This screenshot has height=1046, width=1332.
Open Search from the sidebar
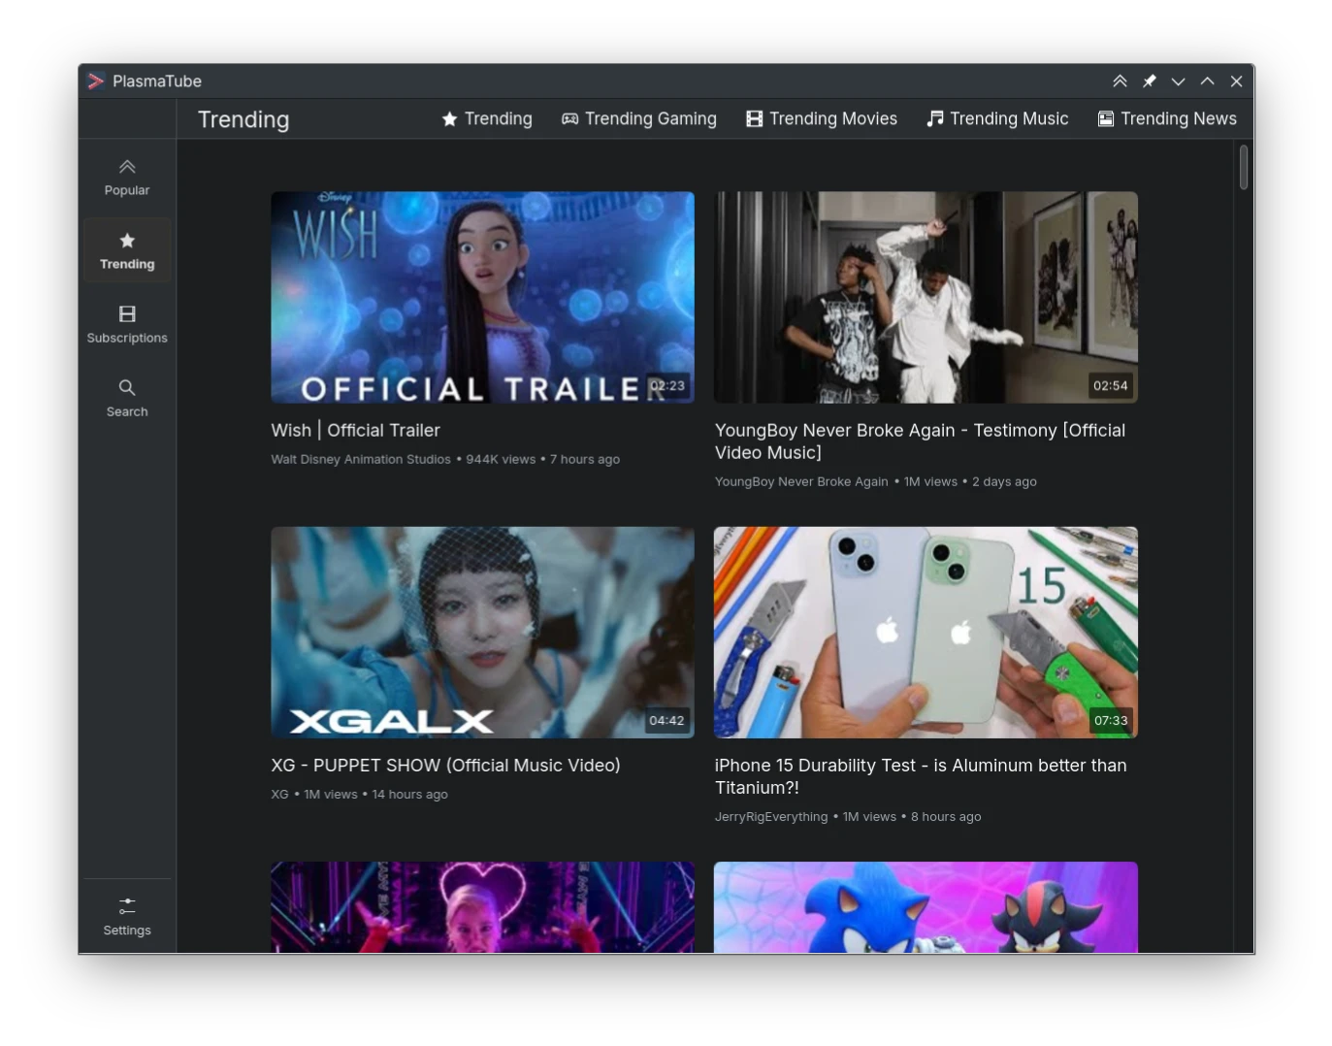coord(127,399)
